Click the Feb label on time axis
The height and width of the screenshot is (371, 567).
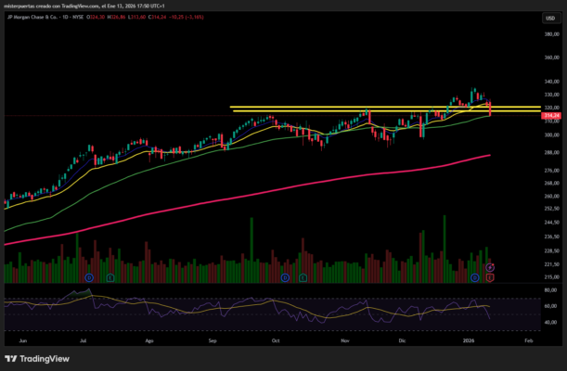pyautogui.click(x=527, y=341)
